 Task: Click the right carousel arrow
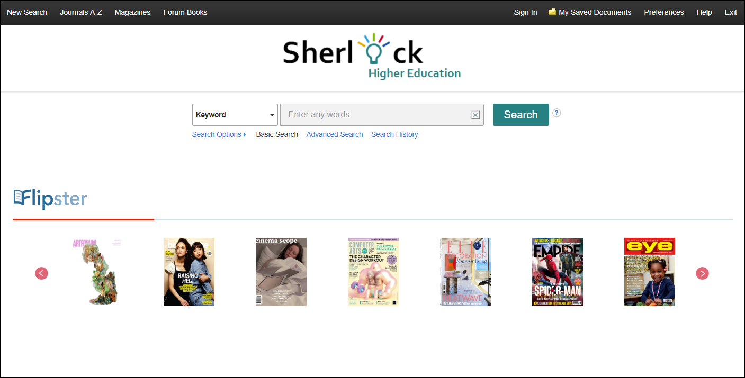click(702, 273)
